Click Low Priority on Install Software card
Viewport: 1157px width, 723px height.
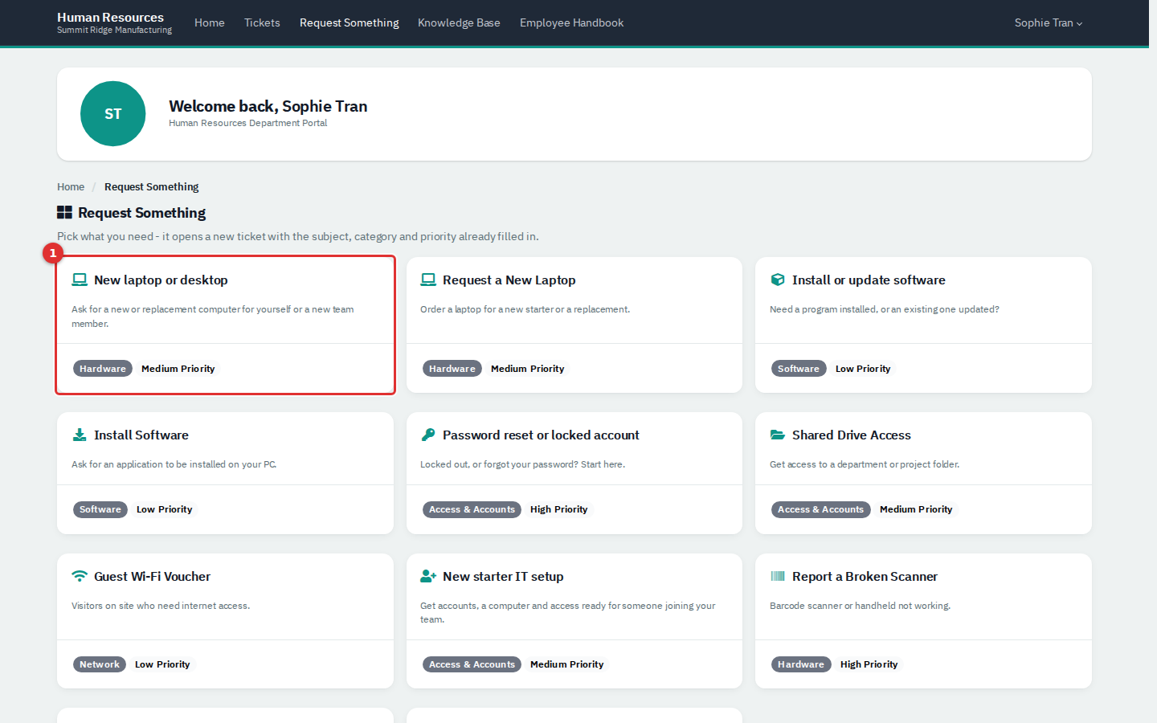(165, 509)
